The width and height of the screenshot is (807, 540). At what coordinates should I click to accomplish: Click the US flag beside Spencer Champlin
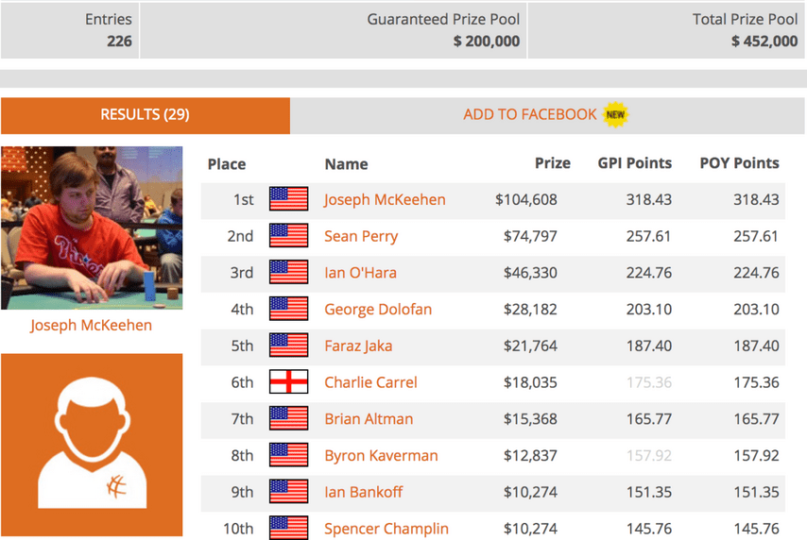point(289,528)
